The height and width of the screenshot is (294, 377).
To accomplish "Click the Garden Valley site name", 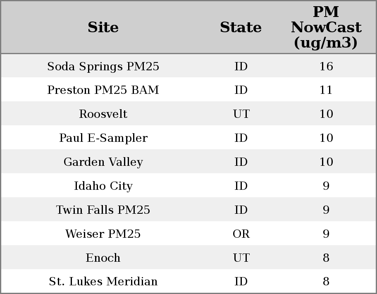I will coord(103,162).
